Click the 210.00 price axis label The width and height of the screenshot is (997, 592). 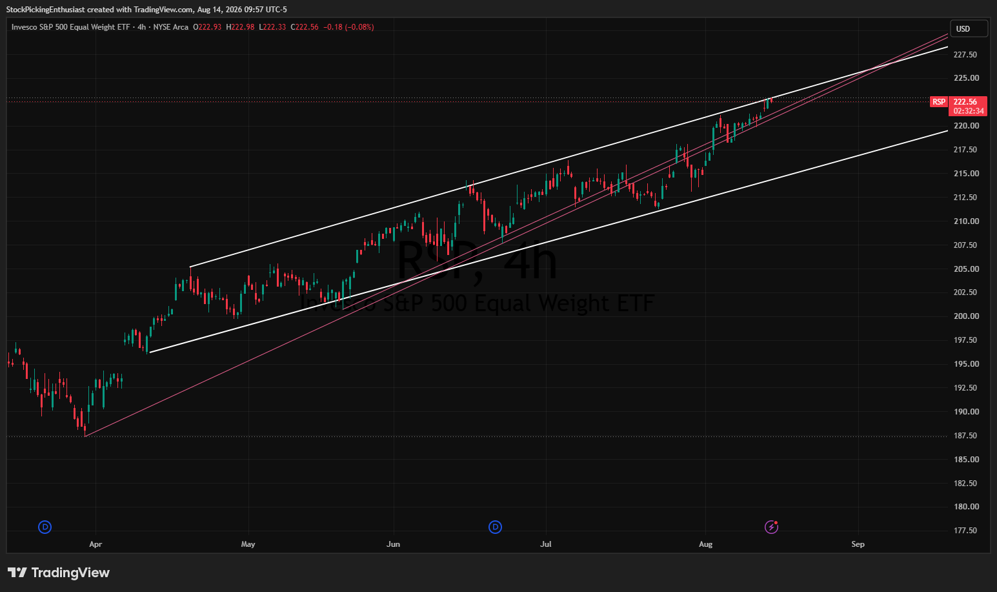966,221
